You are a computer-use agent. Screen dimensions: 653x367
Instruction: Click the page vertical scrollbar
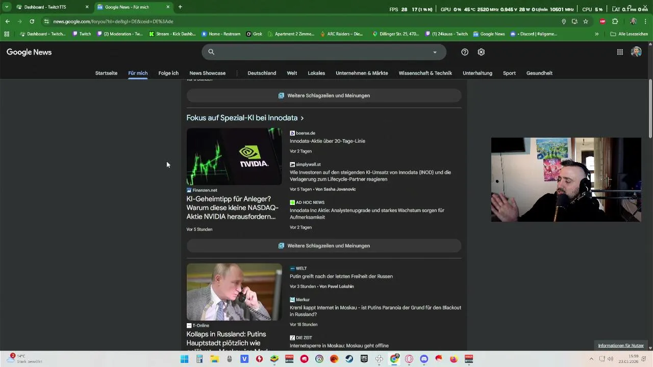click(x=650, y=108)
